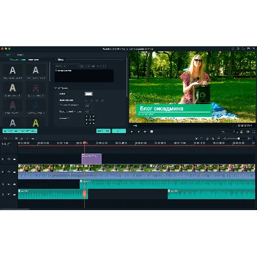Click the play button under the preview
257x257 pixels.
point(138,132)
